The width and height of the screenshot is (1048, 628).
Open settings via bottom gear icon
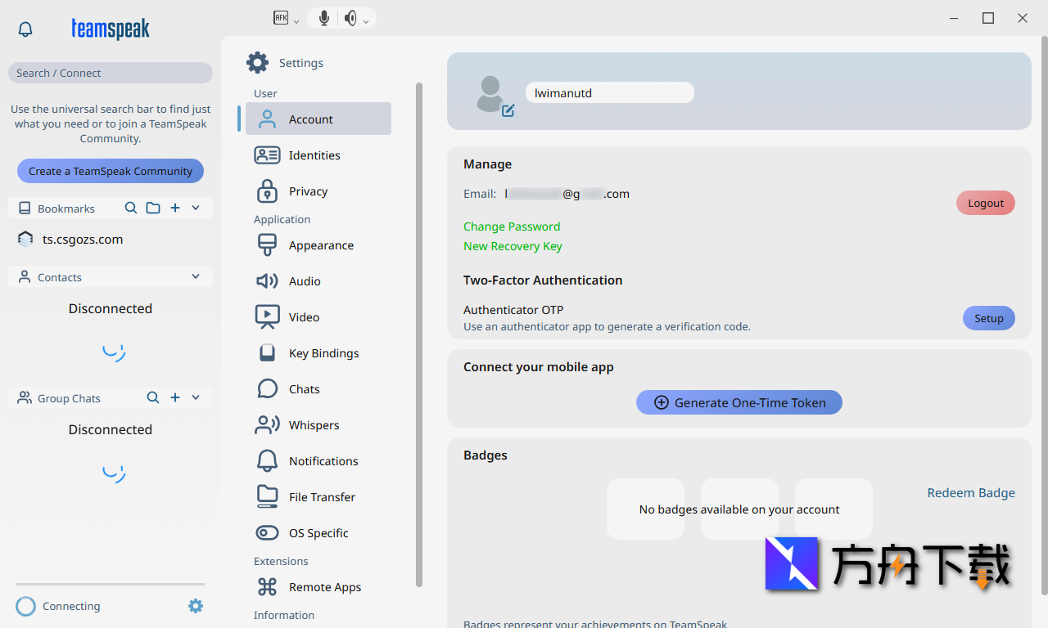tap(195, 606)
